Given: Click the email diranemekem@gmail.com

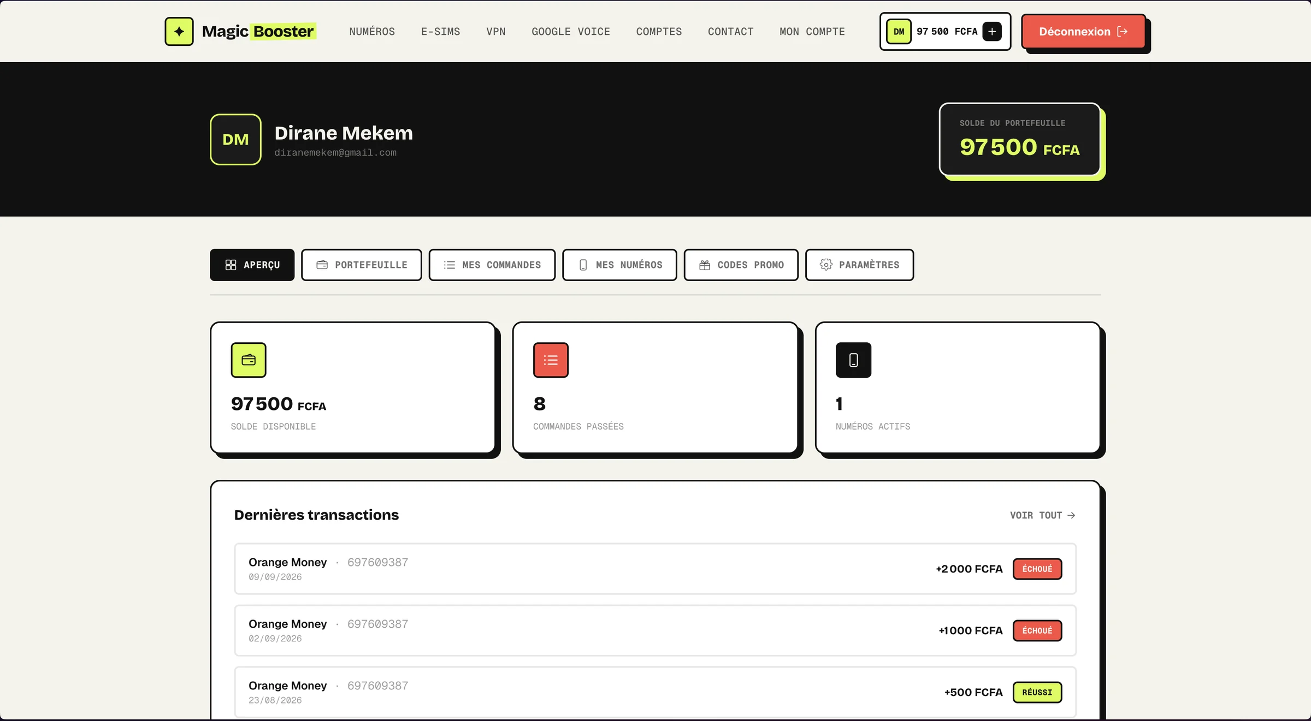Looking at the screenshot, I should (335, 153).
